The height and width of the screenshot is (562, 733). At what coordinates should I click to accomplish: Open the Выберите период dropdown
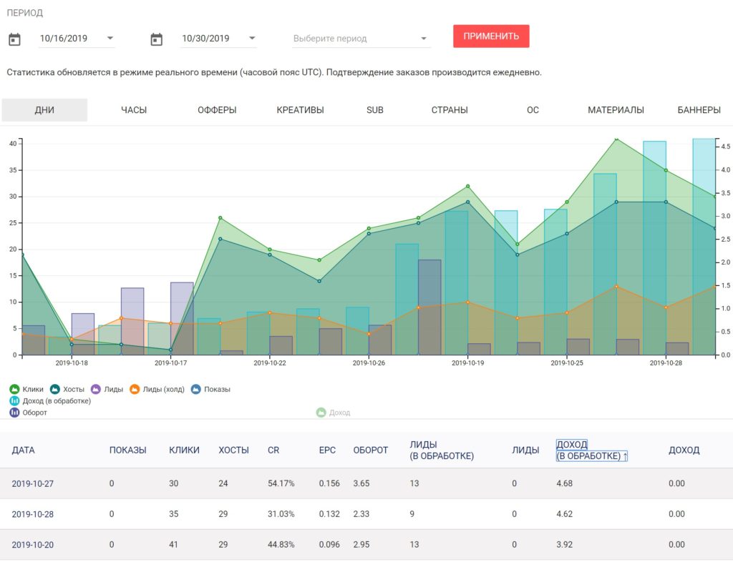pos(361,39)
